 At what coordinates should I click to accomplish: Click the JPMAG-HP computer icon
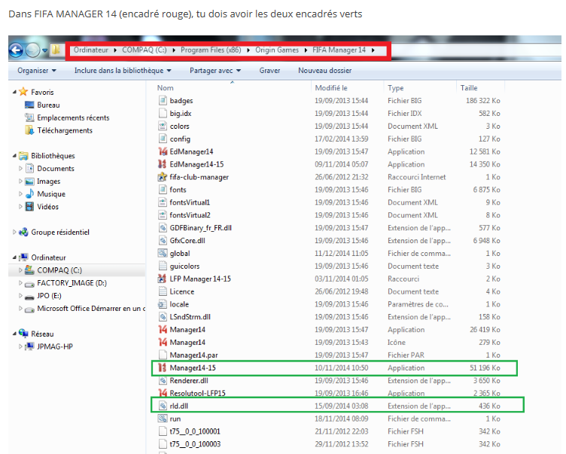pos(29,346)
